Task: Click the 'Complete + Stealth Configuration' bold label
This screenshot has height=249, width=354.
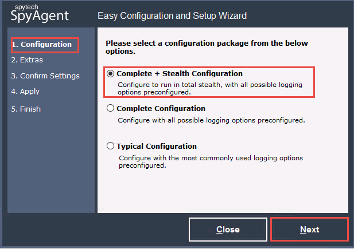Action: tap(180, 73)
